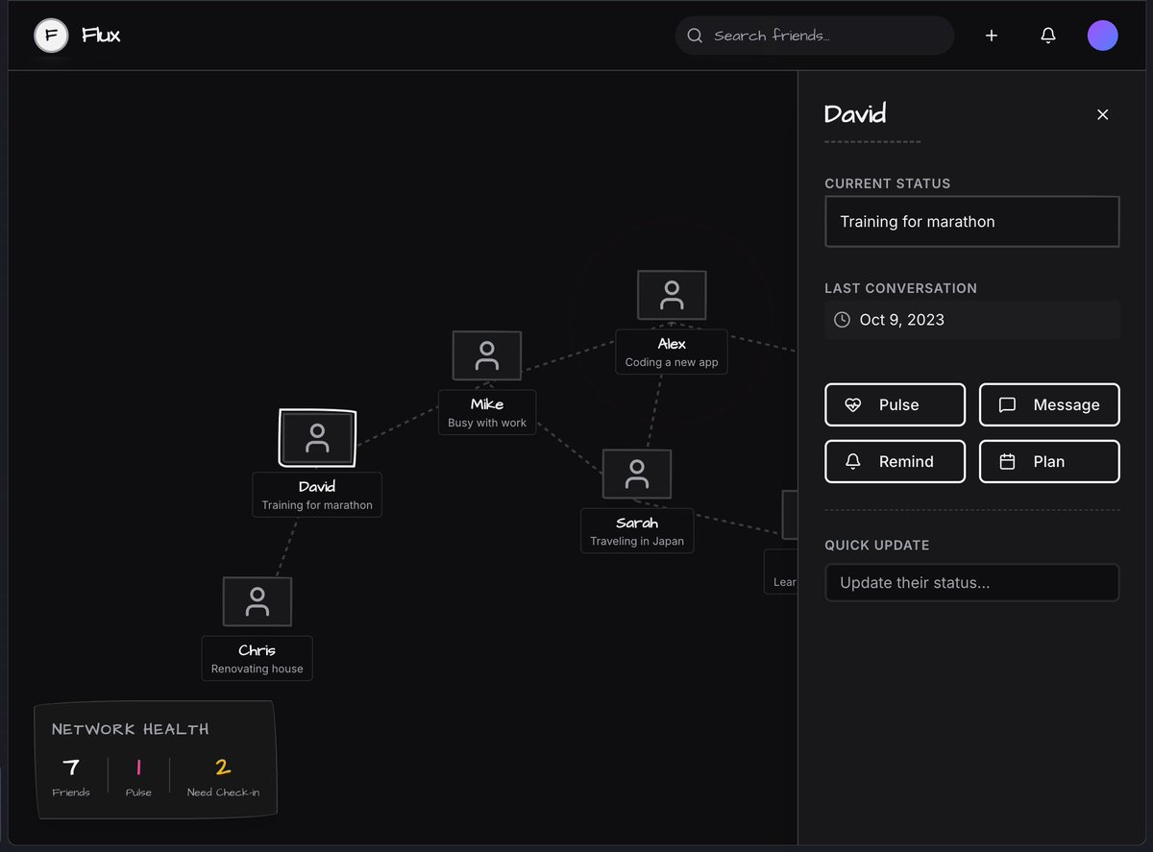Click the plus add-friend icon
1153x852 pixels.
pyautogui.click(x=992, y=36)
